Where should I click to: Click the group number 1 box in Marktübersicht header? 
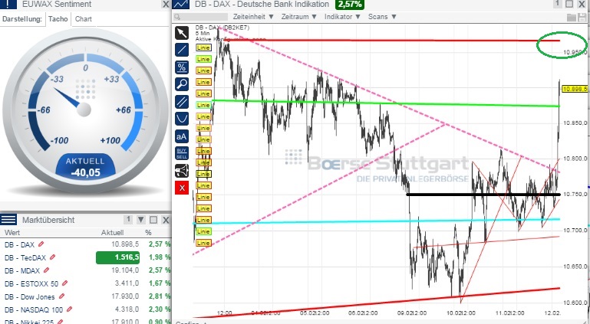[128, 219]
